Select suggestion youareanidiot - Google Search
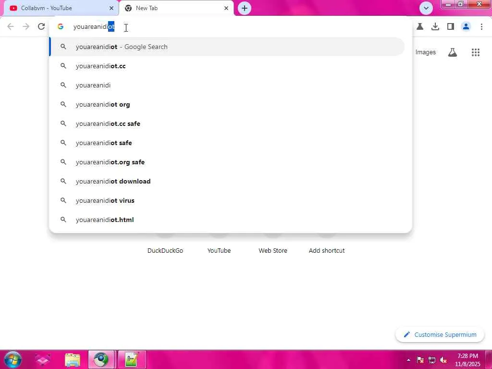Image resolution: width=492 pixels, height=369 pixels. (227, 47)
